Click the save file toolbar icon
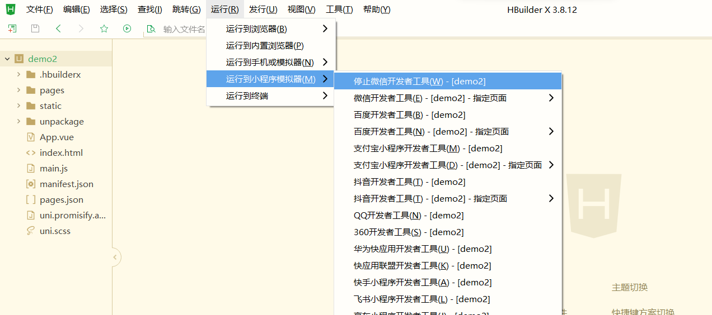 coord(35,28)
